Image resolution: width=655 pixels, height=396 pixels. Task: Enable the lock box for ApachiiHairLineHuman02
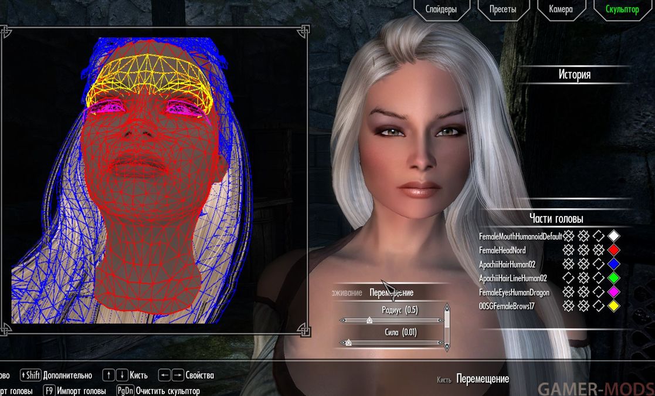tap(598, 277)
